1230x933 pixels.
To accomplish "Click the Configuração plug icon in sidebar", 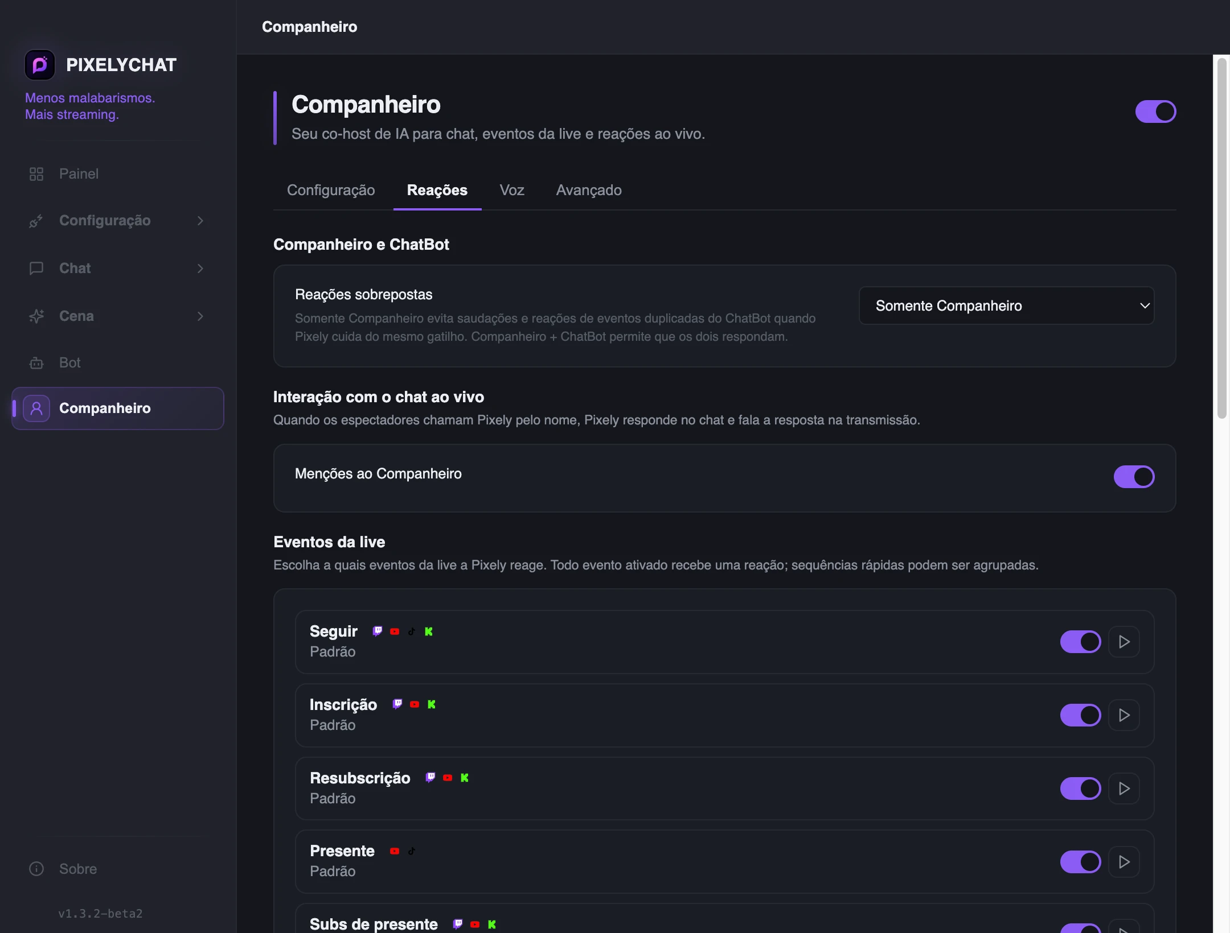I will pos(36,221).
